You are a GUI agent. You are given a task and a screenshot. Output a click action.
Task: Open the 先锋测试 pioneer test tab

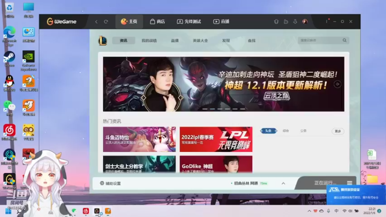point(189,22)
